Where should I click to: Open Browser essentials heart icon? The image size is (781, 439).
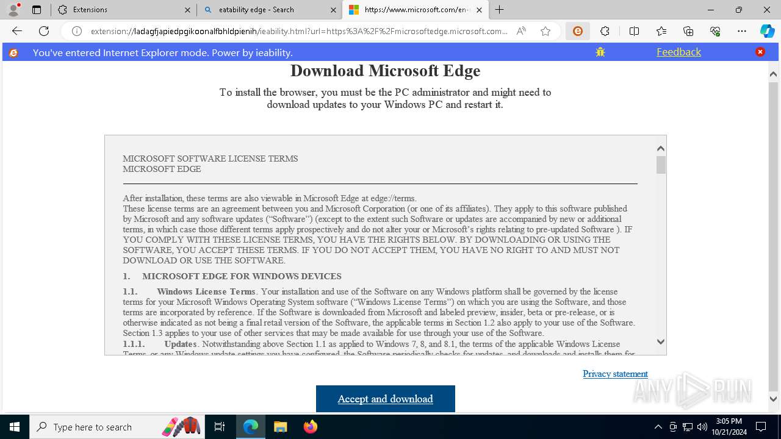(715, 31)
